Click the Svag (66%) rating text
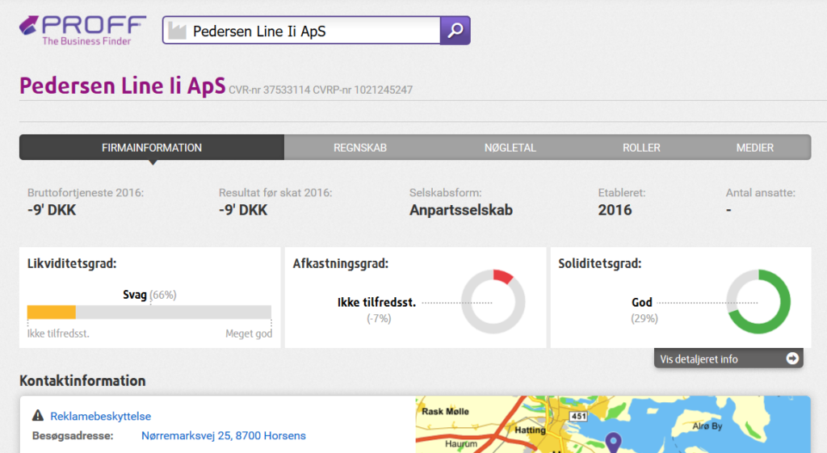 pos(149,295)
